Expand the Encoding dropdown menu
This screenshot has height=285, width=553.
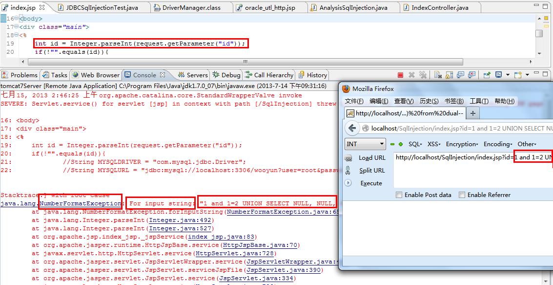[x=498, y=144]
